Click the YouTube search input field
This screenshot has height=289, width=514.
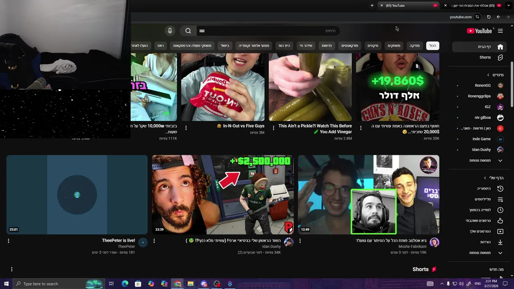[268, 31]
